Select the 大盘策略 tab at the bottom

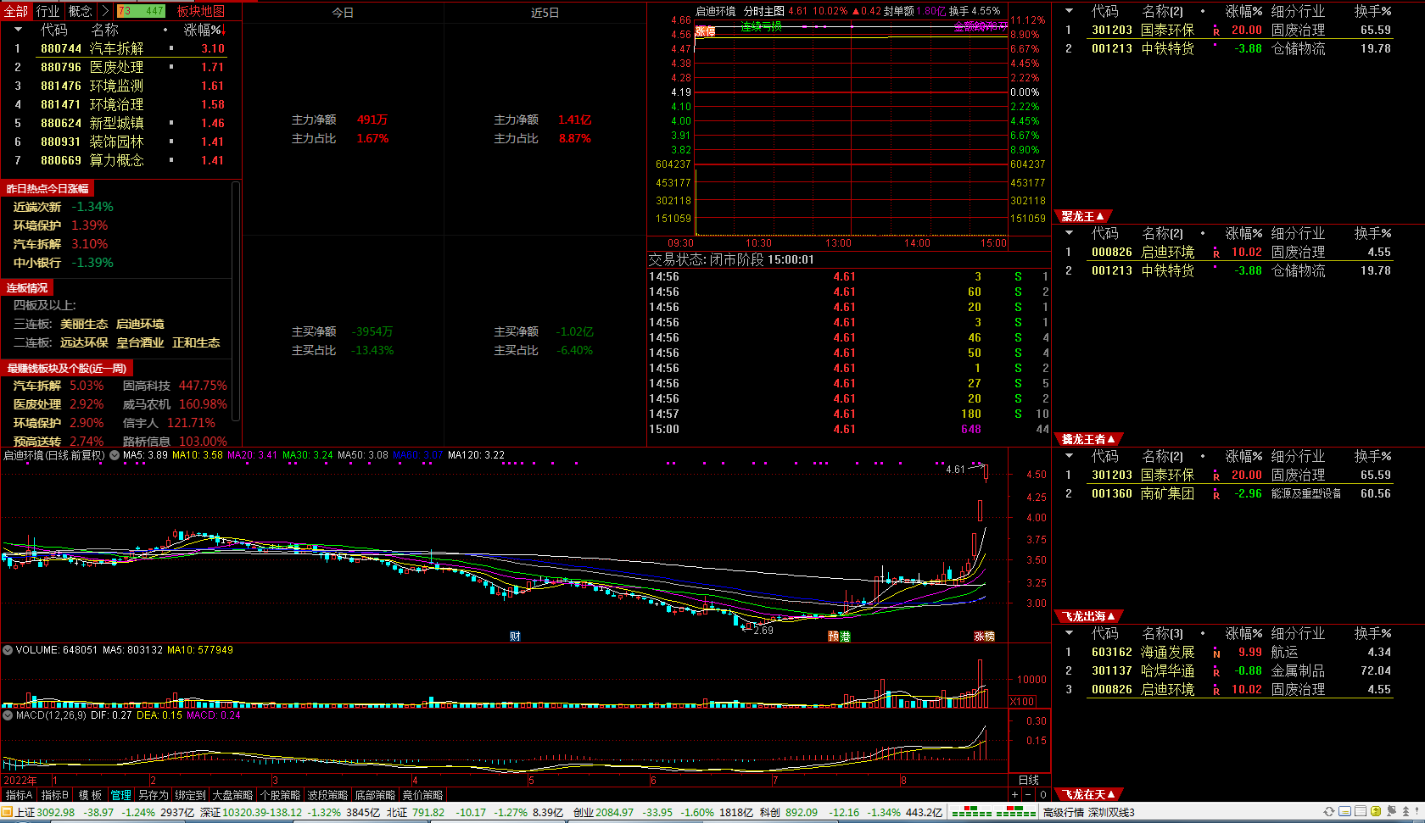click(232, 795)
